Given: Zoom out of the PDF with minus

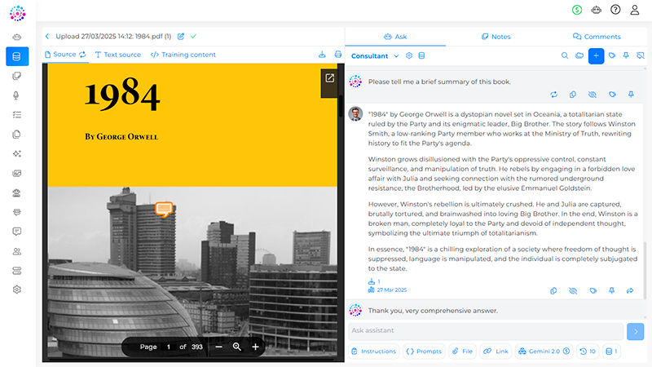Looking at the screenshot, I should (x=218, y=347).
